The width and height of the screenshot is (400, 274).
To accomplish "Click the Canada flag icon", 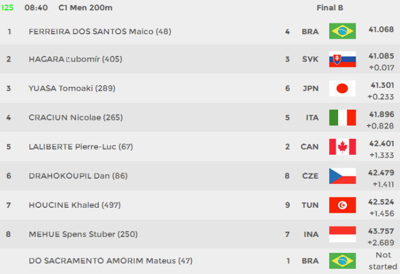I will [x=342, y=147].
